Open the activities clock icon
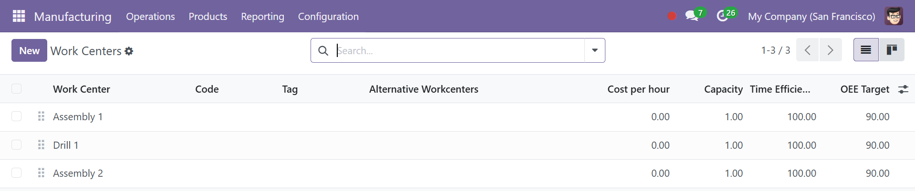The height and width of the screenshot is (191, 915). (x=722, y=16)
